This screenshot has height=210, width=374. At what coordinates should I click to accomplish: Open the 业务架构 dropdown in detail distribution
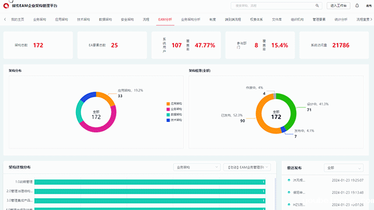point(197,167)
